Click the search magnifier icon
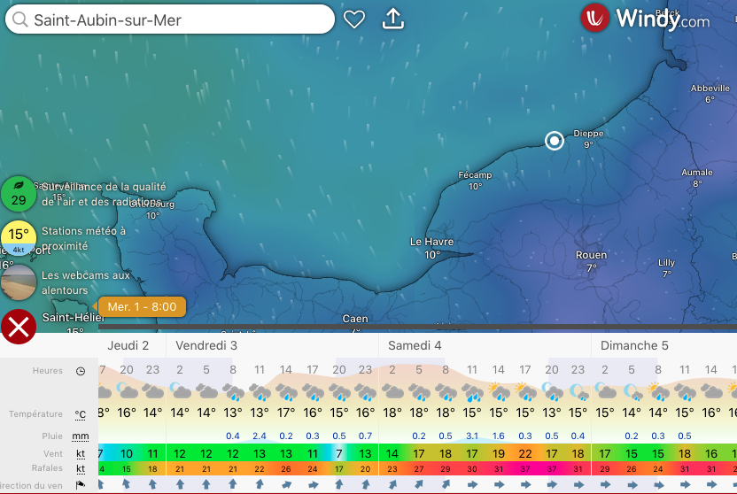The image size is (737, 494). (x=20, y=19)
